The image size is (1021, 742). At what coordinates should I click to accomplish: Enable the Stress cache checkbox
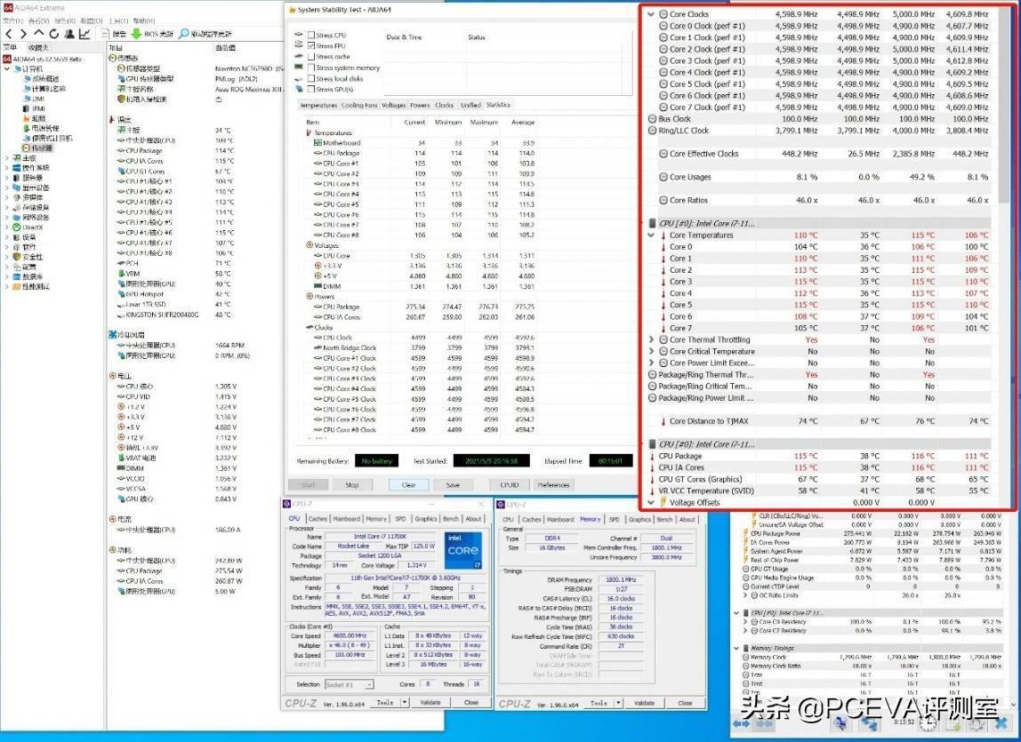point(311,57)
